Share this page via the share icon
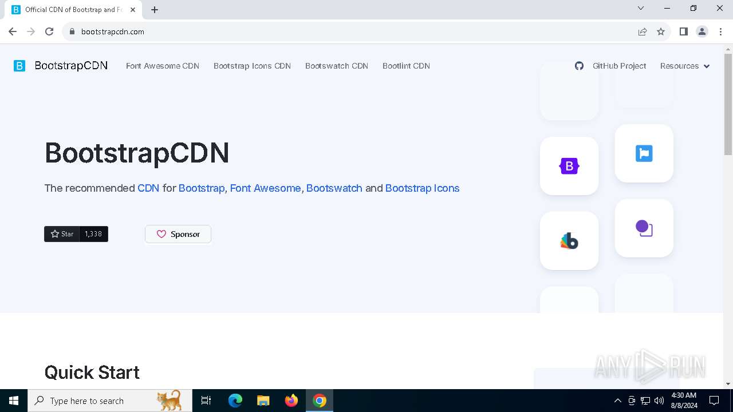This screenshot has height=412, width=733. coord(643,31)
